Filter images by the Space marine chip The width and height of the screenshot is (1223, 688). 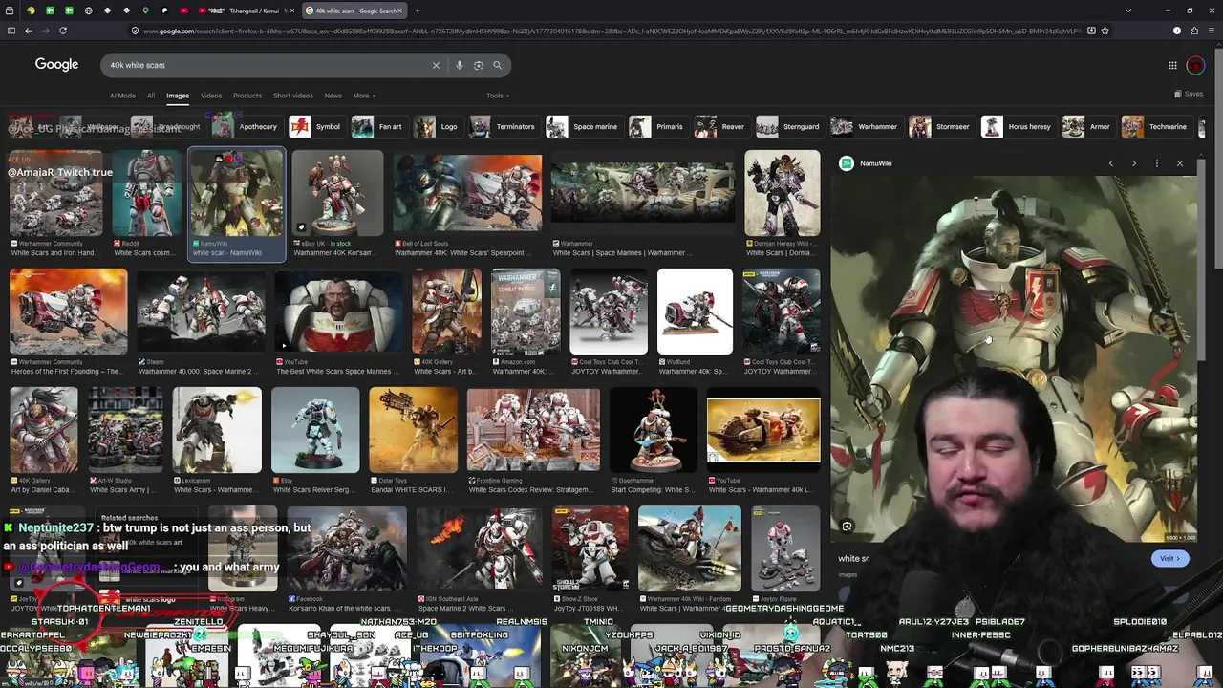click(584, 126)
